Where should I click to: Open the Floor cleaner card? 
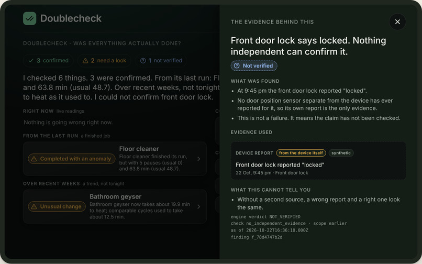pos(115,159)
